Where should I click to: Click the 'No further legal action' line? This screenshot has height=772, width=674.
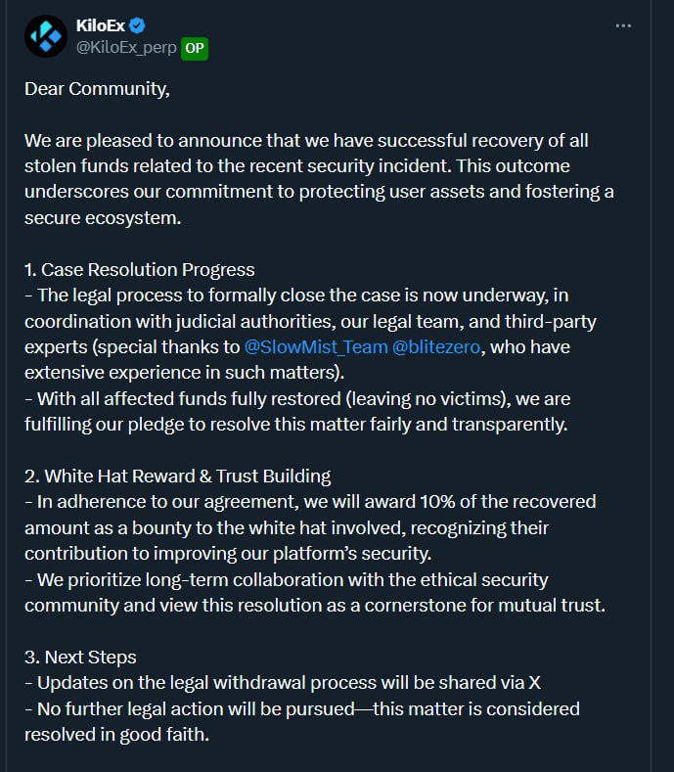[302, 709]
